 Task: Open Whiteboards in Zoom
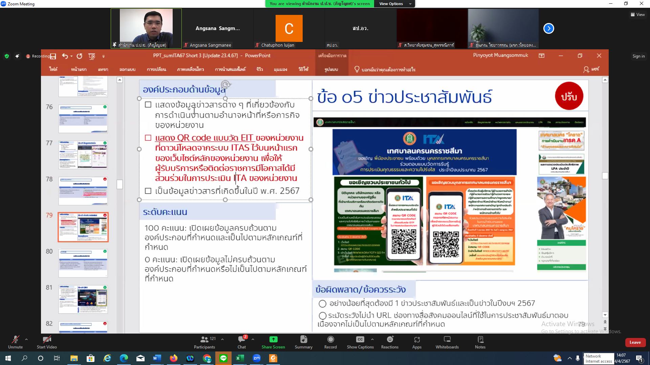(447, 342)
